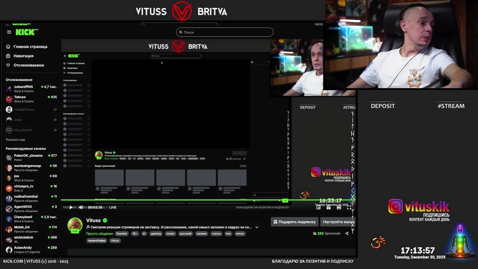Image resolution: width=478 pixels, height=269 pixels.
Task: Click the Vituss channel name
Action: coord(93,220)
